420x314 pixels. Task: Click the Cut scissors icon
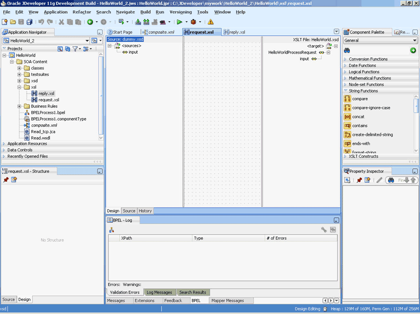point(61,22)
